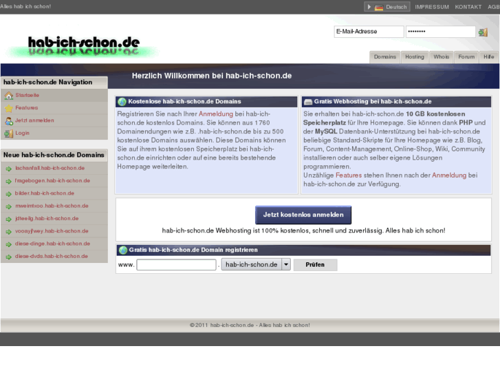Focus the password input field
Screen dimensions: 500x375
[x=440, y=32]
